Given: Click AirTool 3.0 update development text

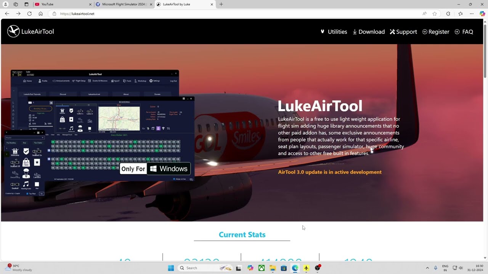Looking at the screenshot, I should 330,172.
